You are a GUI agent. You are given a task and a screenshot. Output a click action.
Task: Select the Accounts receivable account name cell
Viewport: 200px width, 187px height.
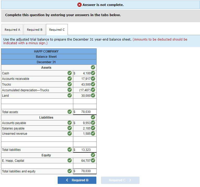[37, 79]
